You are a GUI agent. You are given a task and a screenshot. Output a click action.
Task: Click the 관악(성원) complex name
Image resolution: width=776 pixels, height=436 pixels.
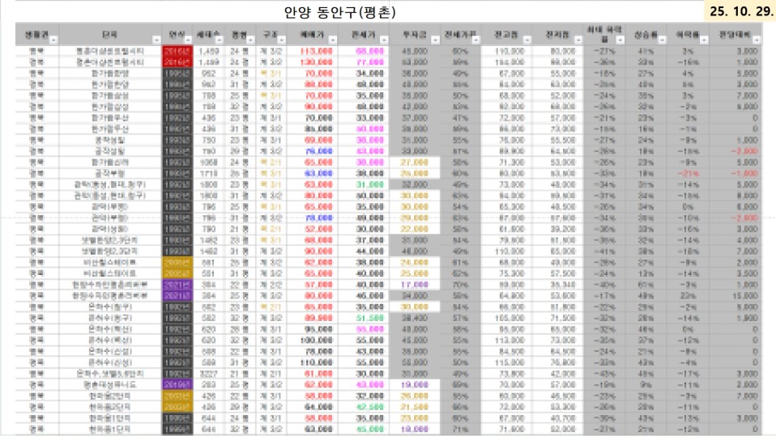pyautogui.click(x=110, y=229)
